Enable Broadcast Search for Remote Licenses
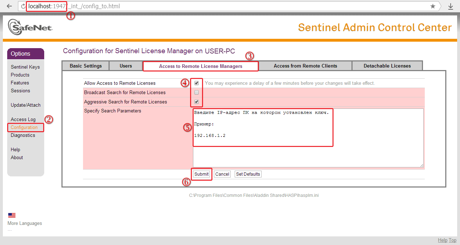Screen dimensions: 460x245 (x=197, y=92)
